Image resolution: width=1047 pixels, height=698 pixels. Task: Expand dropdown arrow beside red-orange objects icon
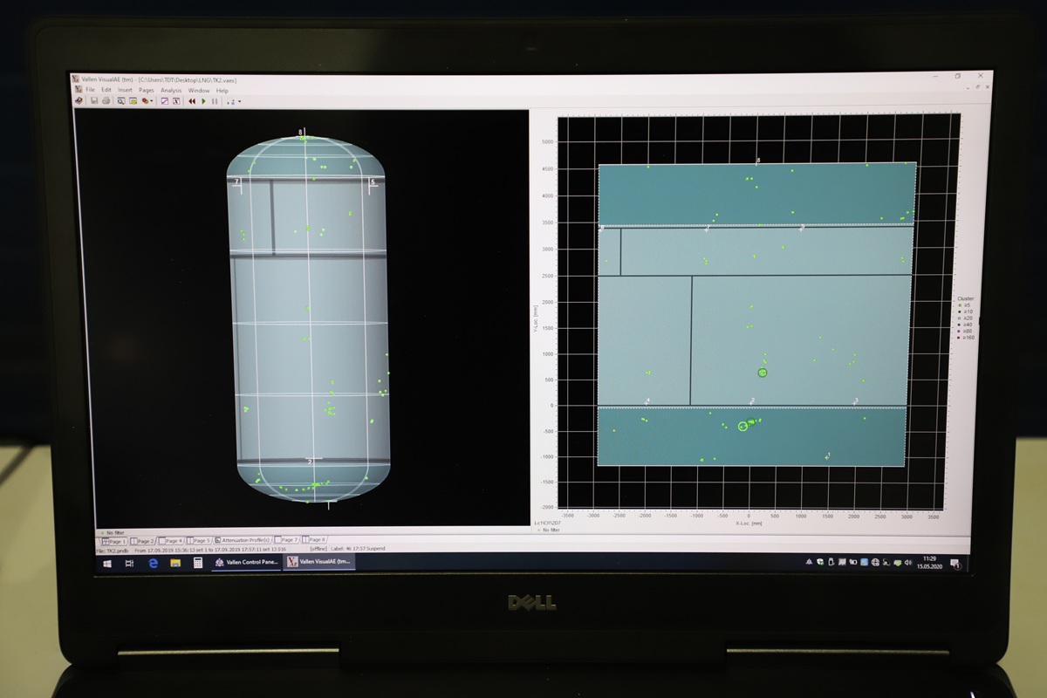click(x=152, y=101)
